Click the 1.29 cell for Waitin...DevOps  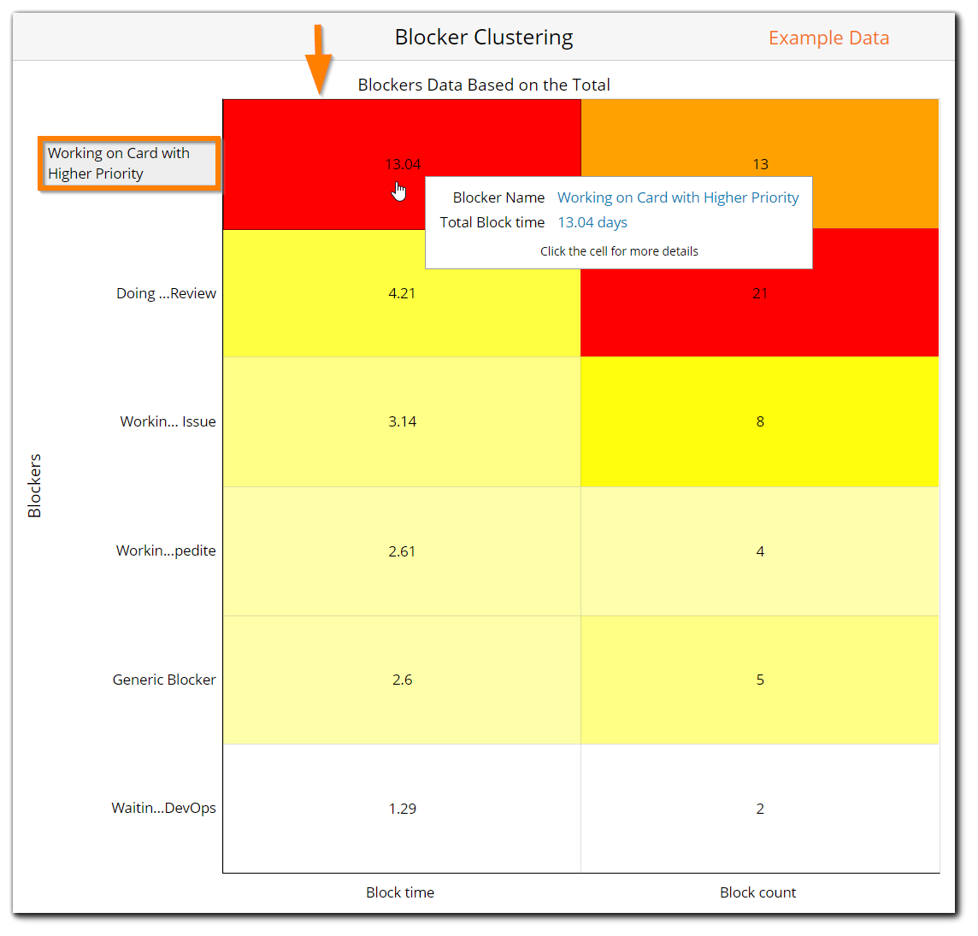pos(402,808)
